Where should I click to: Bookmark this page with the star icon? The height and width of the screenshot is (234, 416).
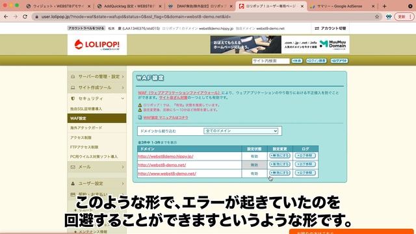[x=377, y=17]
